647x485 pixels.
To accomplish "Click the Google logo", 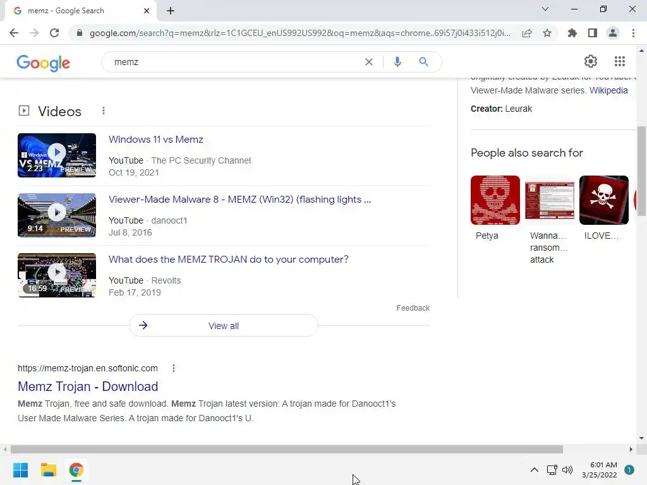I will pos(44,63).
